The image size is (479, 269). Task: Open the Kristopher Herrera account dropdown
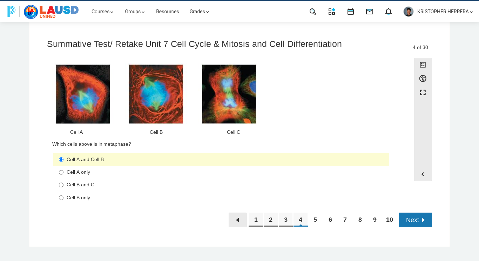(x=445, y=12)
